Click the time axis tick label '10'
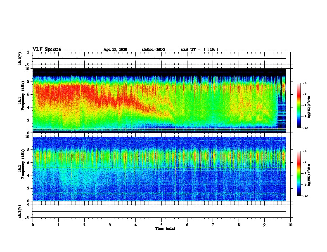 coord(290,225)
